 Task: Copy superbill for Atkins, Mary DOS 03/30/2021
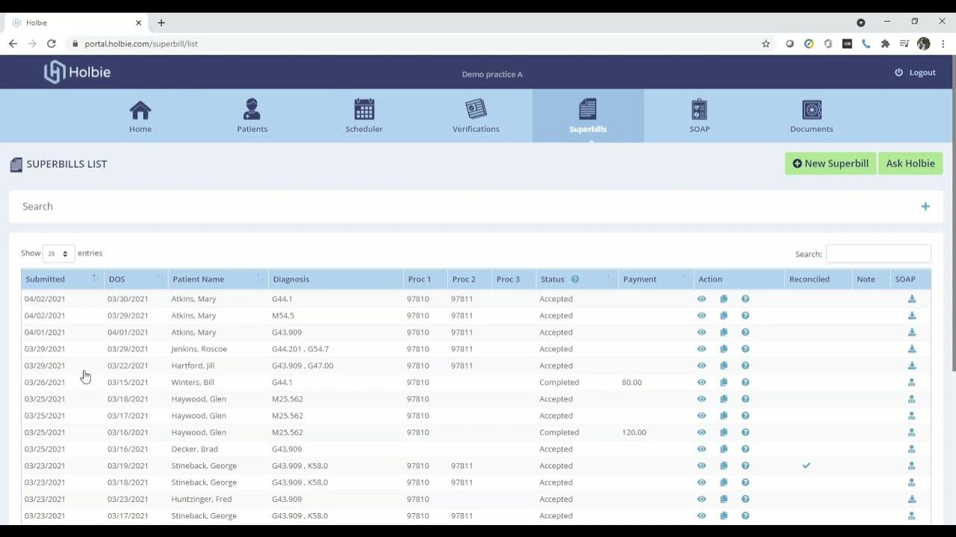(x=724, y=299)
